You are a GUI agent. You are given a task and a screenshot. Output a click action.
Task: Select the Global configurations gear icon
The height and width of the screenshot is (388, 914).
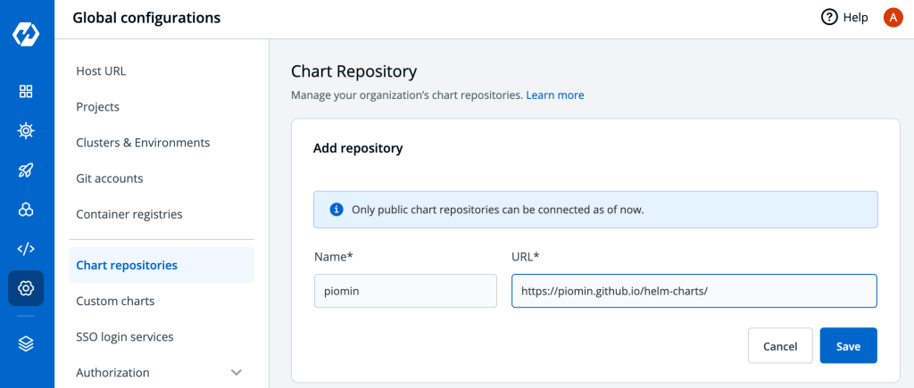click(x=26, y=288)
